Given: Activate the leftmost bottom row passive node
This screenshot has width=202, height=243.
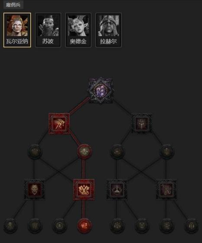Looking at the screenshot, I should click(10, 226).
